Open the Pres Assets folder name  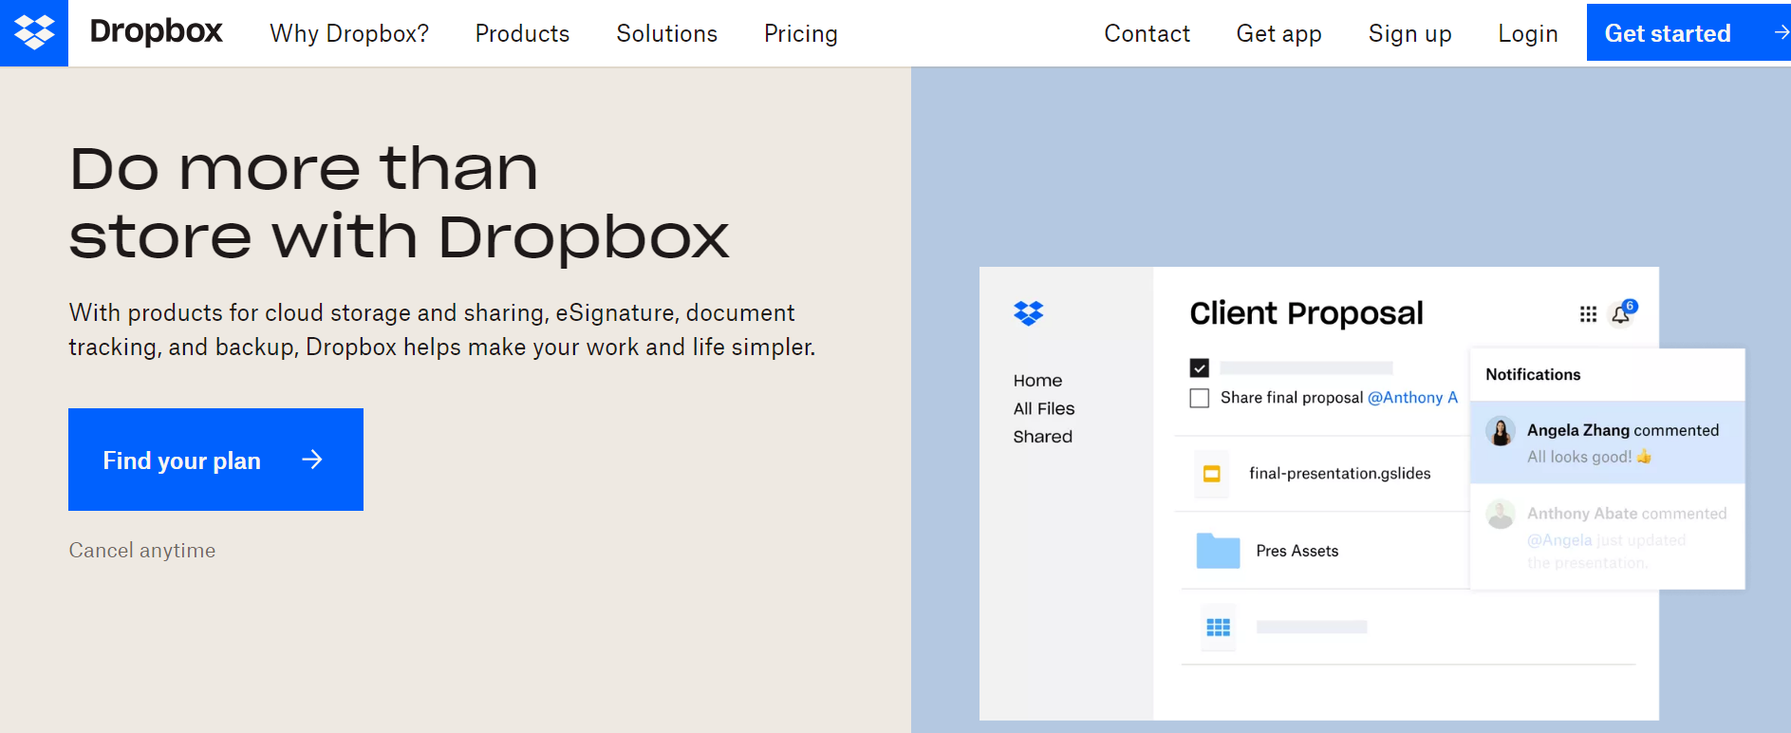(1297, 551)
